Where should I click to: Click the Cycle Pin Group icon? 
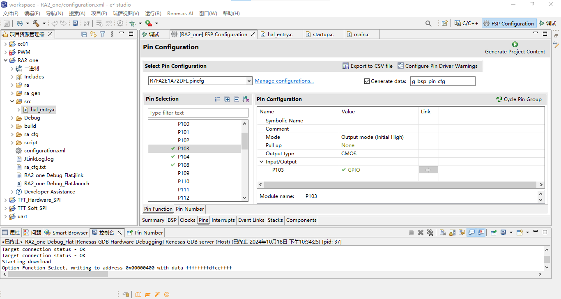coord(499,99)
